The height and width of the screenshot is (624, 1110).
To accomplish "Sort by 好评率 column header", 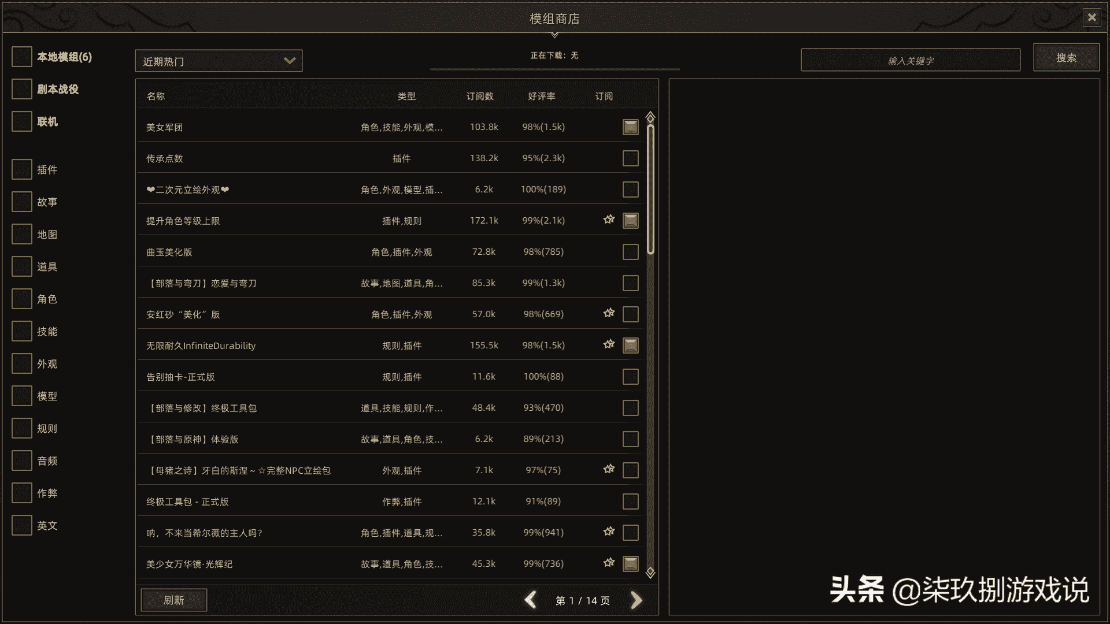I will pyautogui.click(x=542, y=96).
